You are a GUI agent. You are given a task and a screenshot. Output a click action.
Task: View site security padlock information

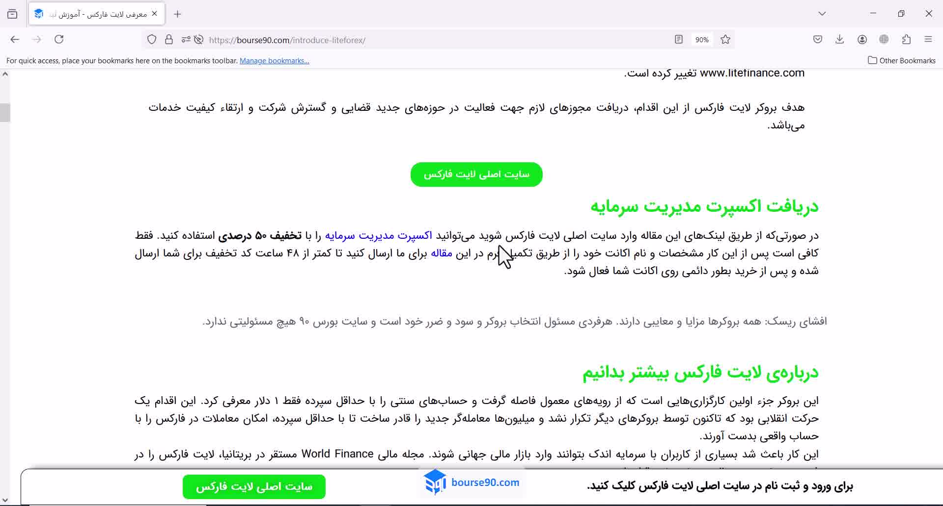pyautogui.click(x=169, y=40)
